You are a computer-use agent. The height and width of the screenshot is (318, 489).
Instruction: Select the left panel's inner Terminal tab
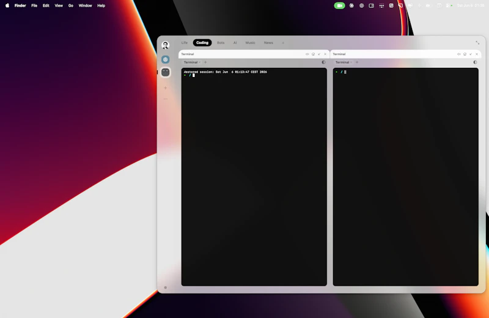point(191,62)
